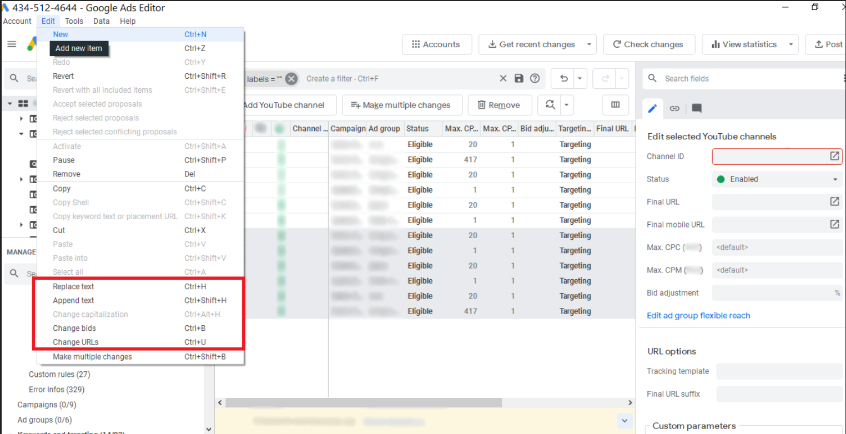This screenshot has width=846, height=434.
Task: Click the Remove toolbar button
Action: tap(500, 105)
